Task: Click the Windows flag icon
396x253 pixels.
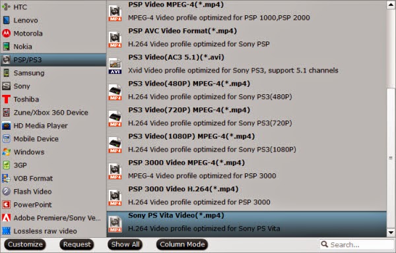Action: pos(7,152)
